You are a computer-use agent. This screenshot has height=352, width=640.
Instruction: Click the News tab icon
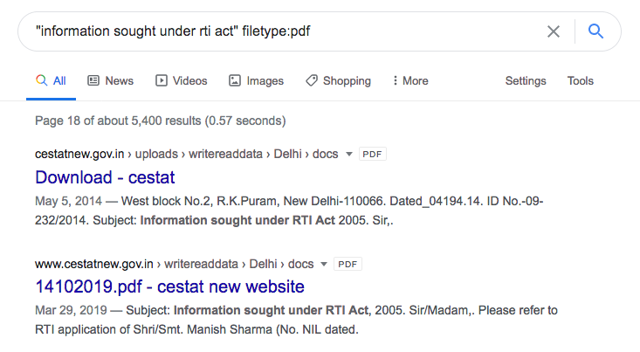(x=93, y=80)
